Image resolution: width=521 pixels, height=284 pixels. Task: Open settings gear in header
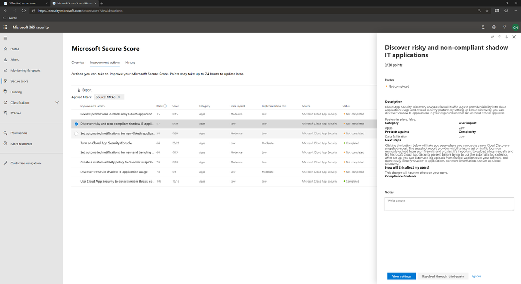[x=494, y=27]
